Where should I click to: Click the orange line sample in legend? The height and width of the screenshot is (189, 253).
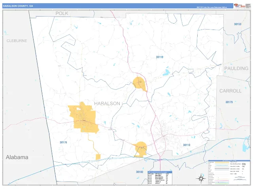tap(222, 162)
